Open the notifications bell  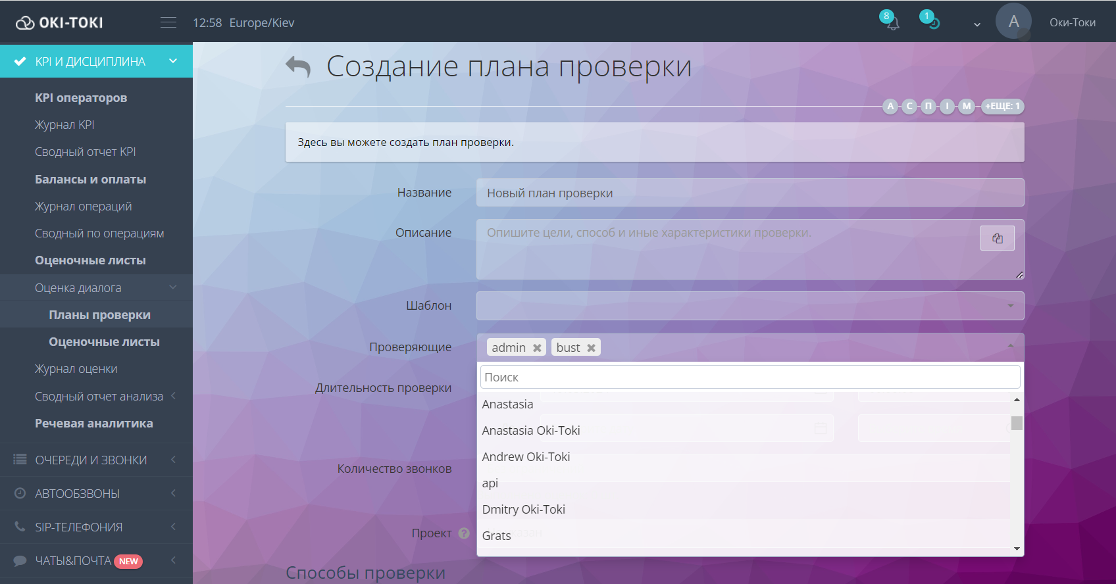pyautogui.click(x=892, y=24)
